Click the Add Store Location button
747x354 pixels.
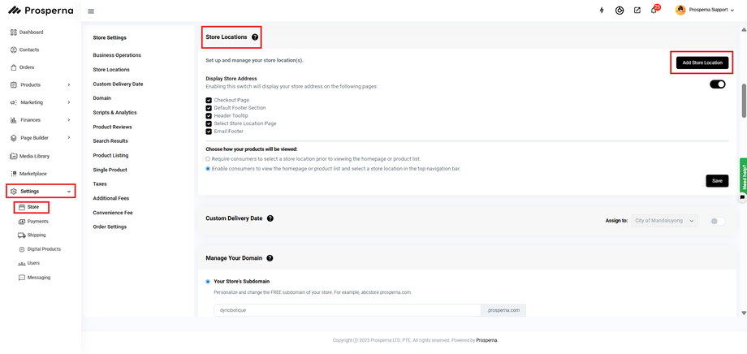[702, 63]
